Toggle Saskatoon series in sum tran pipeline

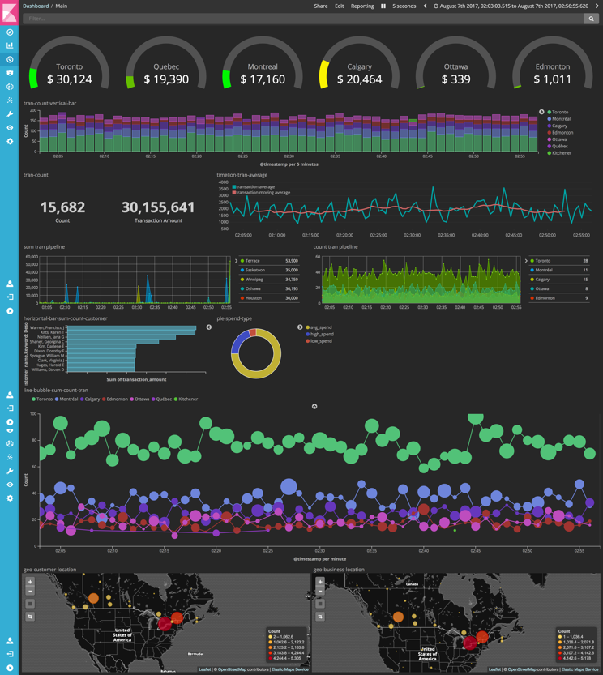(x=269, y=271)
